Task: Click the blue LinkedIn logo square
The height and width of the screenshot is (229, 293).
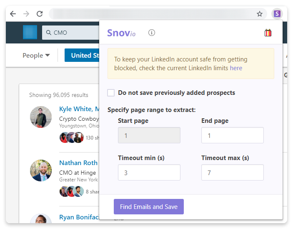Action: click(30, 32)
